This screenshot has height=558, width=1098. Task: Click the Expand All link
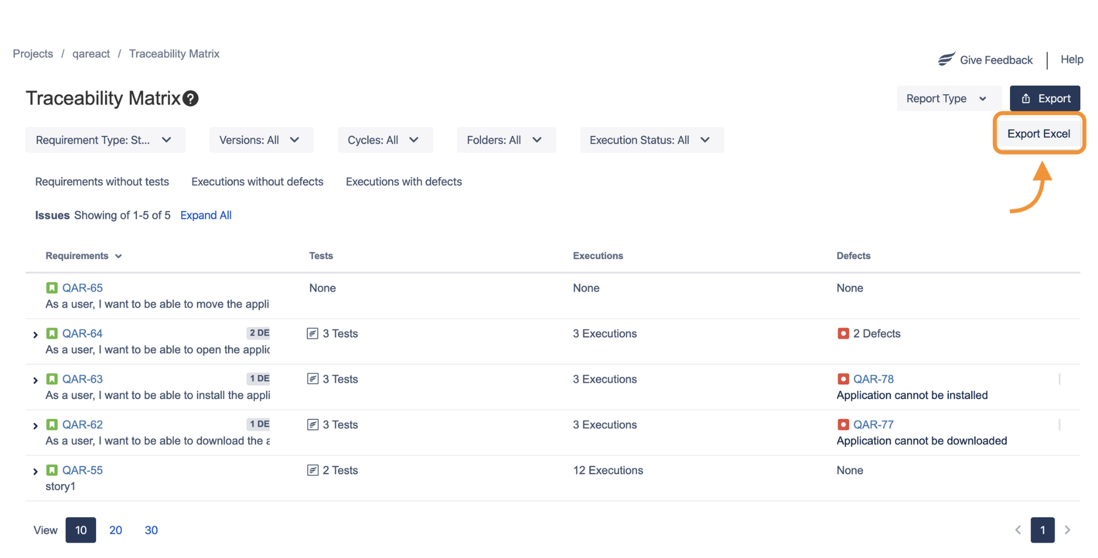pyautogui.click(x=206, y=215)
